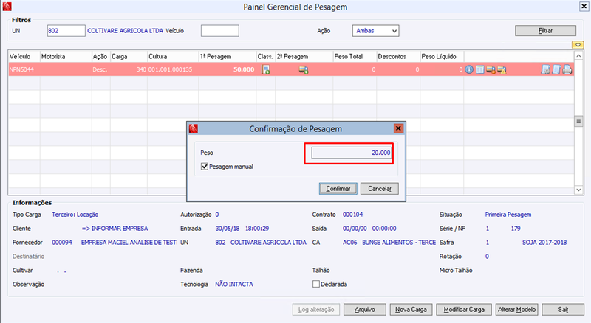Viewport: 591px width, 323px height.
Task: Click the truck icon with orange badge
Action: coord(491,69)
